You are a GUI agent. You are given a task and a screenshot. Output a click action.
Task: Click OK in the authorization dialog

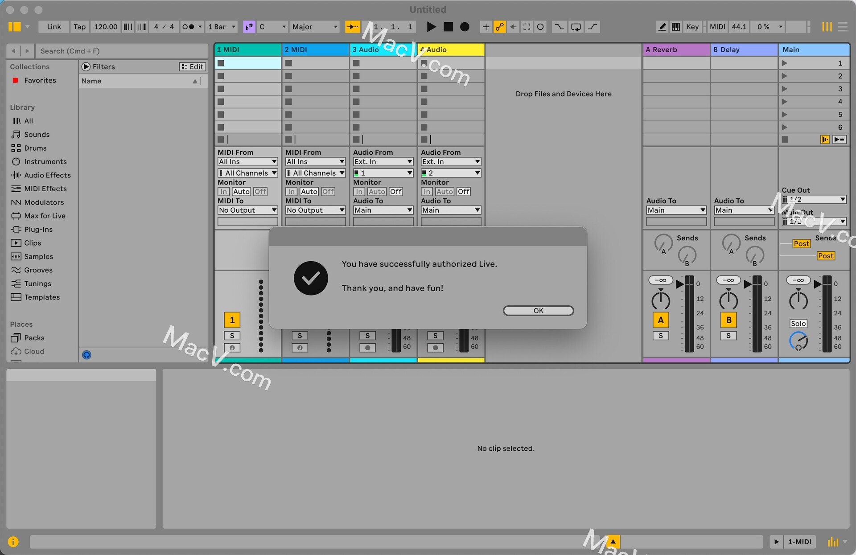(538, 311)
